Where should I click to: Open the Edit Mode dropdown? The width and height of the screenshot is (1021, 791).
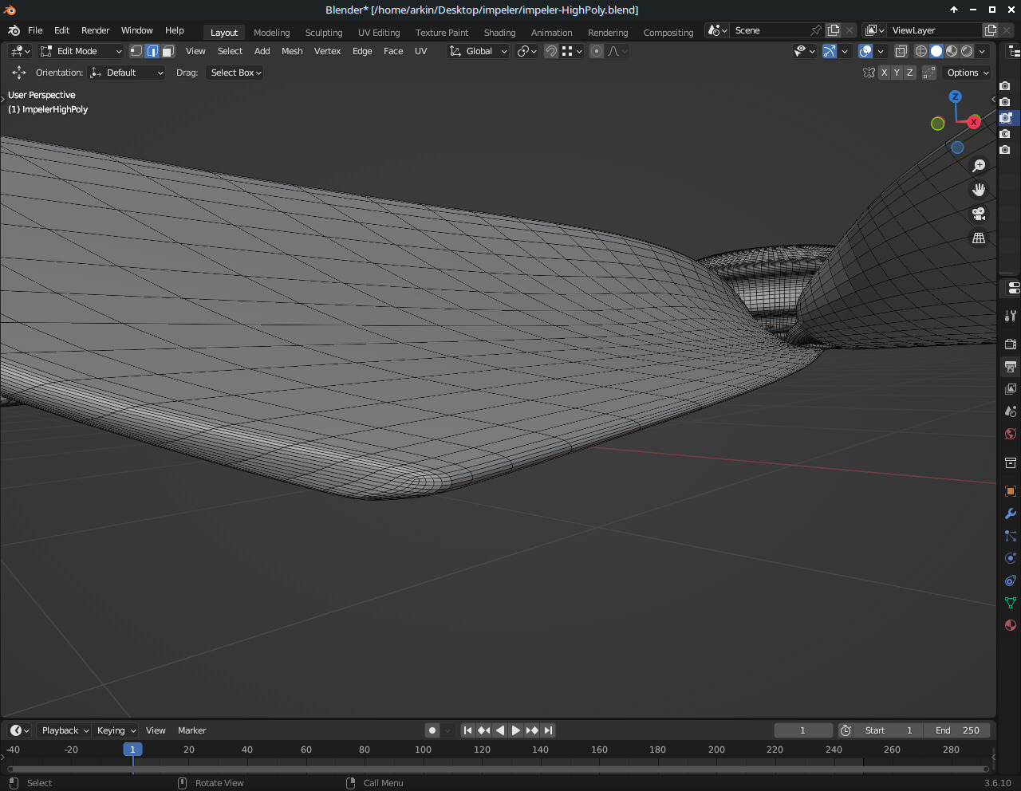click(x=81, y=51)
